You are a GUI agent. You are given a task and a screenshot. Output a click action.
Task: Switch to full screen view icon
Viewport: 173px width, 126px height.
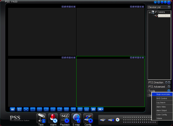tap(26, 109)
